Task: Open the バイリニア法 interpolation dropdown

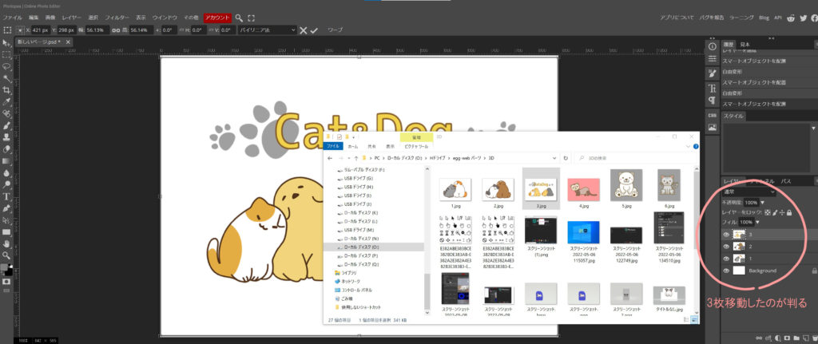Action: pos(267,30)
